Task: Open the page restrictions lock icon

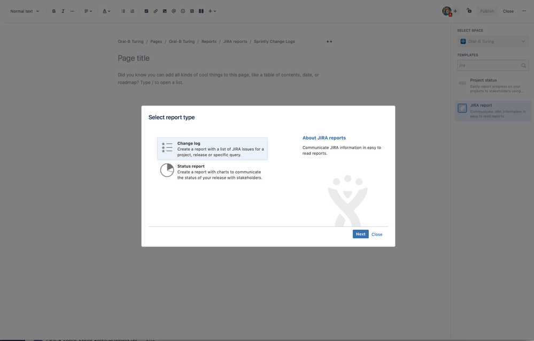Action: 469,11
